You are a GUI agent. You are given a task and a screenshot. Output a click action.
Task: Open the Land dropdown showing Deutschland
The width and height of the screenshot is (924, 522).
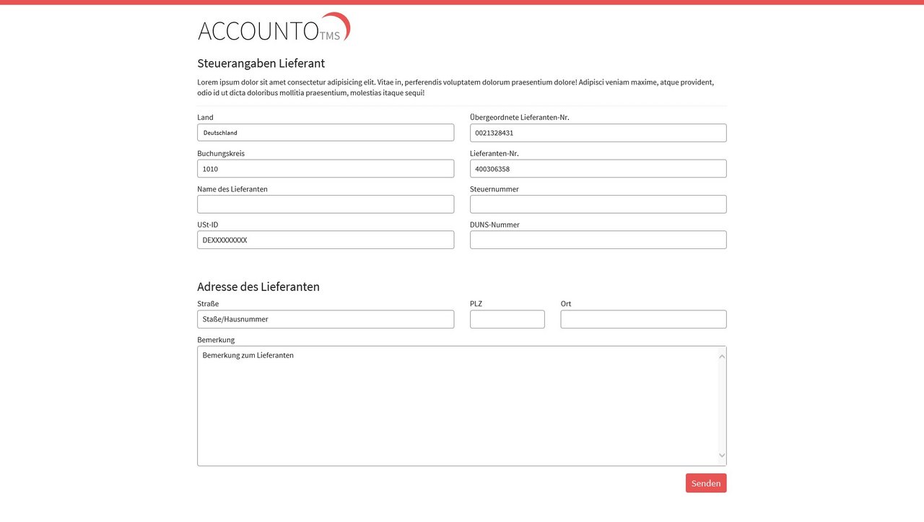326,133
